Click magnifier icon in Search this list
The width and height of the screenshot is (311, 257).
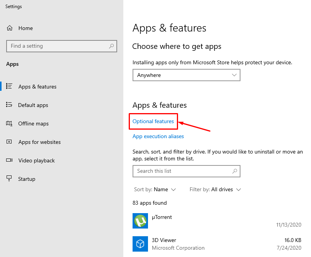235,171
